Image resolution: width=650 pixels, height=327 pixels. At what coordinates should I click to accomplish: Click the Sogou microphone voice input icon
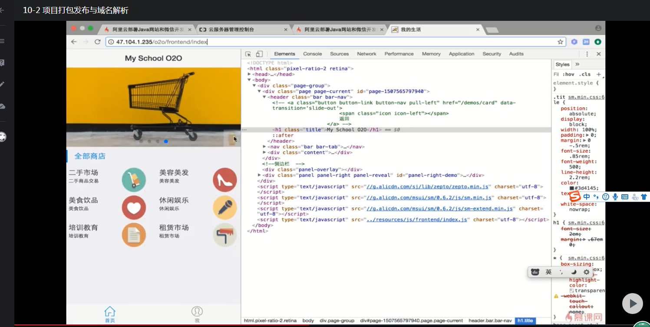pos(615,197)
